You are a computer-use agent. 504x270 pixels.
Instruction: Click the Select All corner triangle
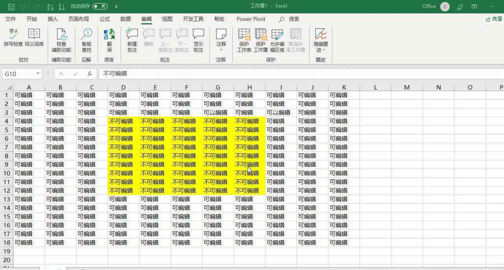click(7, 87)
